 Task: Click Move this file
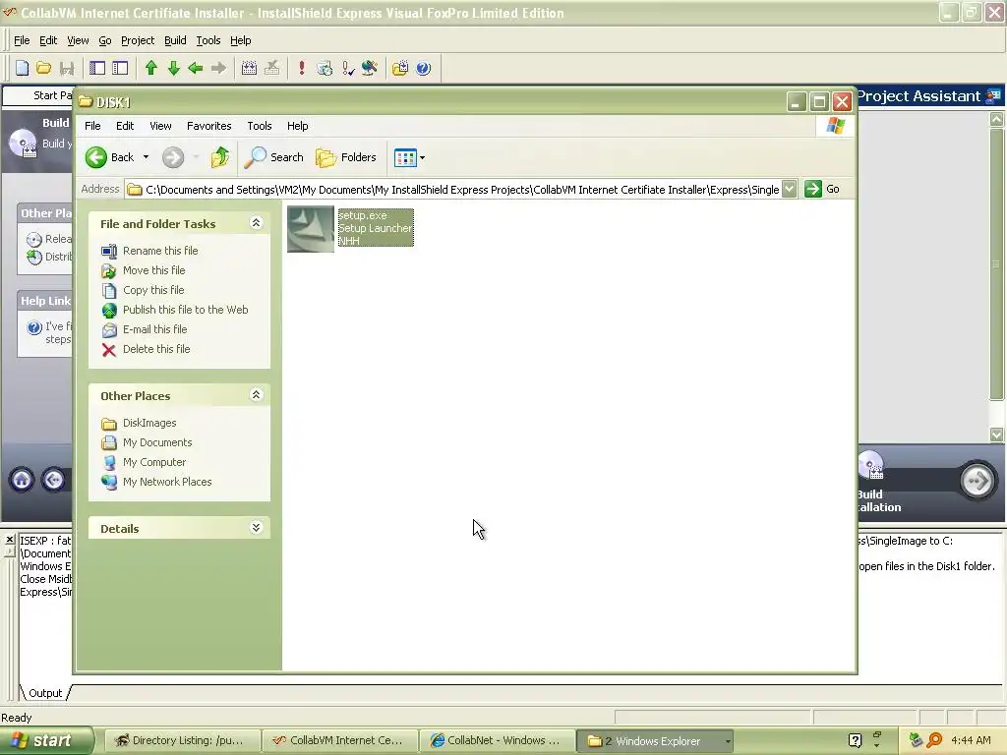click(154, 270)
